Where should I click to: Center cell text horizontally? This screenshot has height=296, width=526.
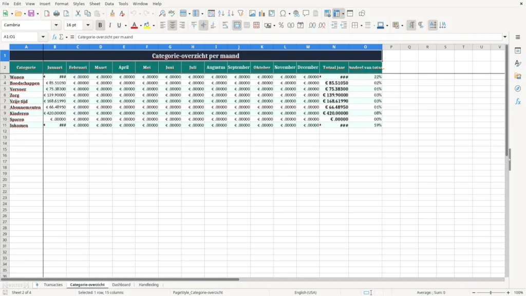(x=173, y=25)
